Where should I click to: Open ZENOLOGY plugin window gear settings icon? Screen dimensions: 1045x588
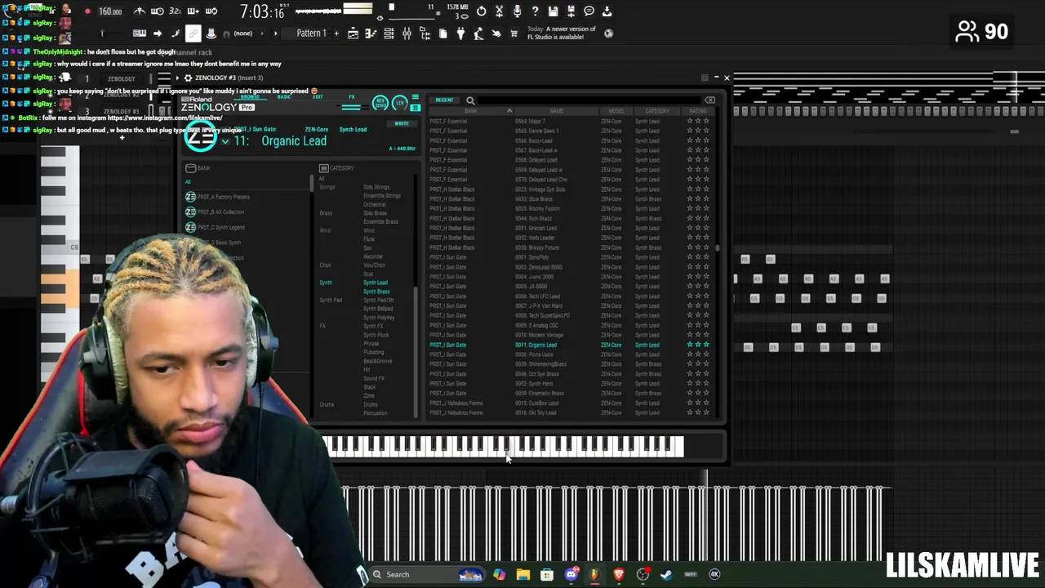(188, 78)
